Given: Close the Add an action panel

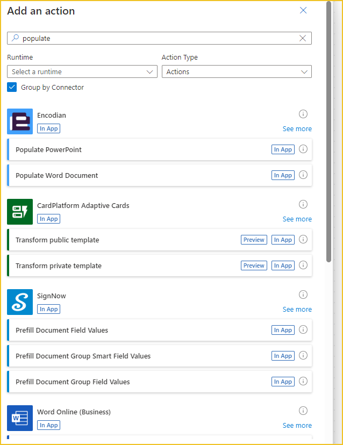Looking at the screenshot, I should click(x=303, y=10).
